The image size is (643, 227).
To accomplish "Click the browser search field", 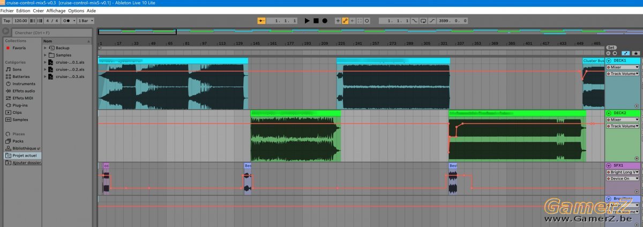I will pyautogui.click(x=53, y=33).
